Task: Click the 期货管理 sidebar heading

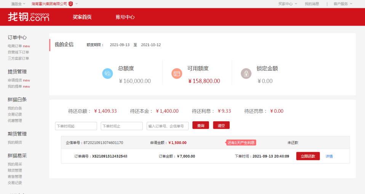Action: click(17, 134)
